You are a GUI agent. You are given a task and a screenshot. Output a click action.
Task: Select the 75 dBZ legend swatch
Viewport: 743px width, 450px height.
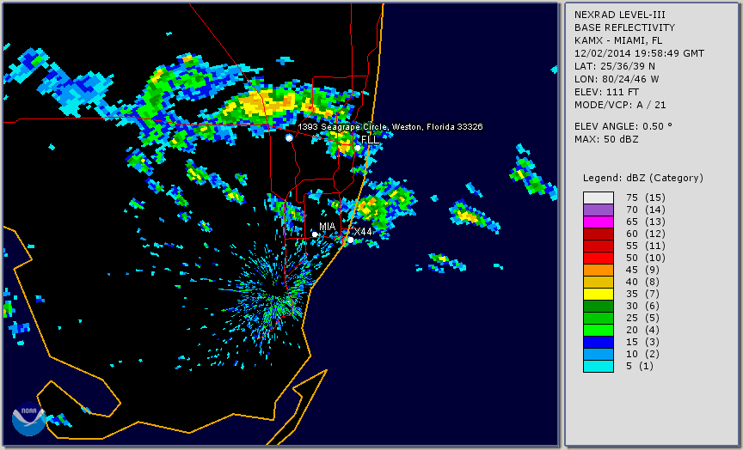pos(598,198)
